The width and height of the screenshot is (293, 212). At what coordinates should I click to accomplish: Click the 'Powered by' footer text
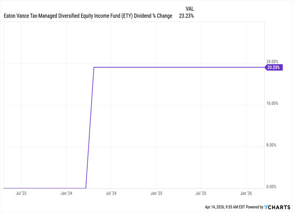click(x=253, y=207)
